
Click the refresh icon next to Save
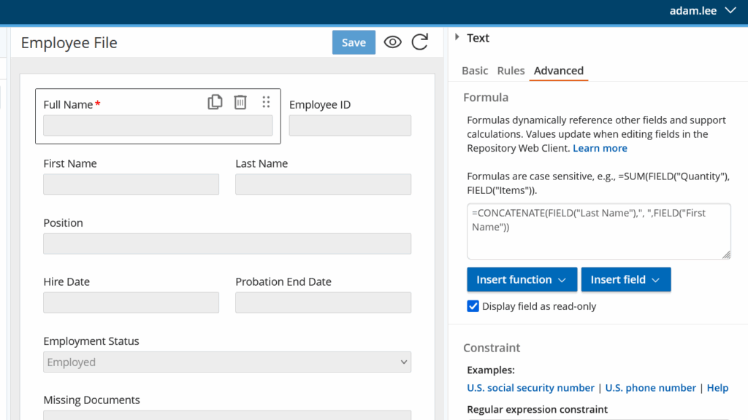click(420, 42)
